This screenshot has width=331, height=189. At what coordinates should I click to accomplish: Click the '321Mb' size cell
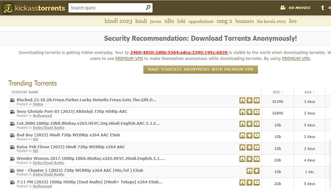278,102
